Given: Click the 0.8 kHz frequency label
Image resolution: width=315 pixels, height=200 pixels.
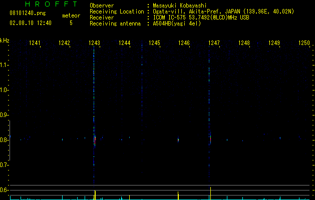Looking at the screenshot, I should tap(4, 140).
